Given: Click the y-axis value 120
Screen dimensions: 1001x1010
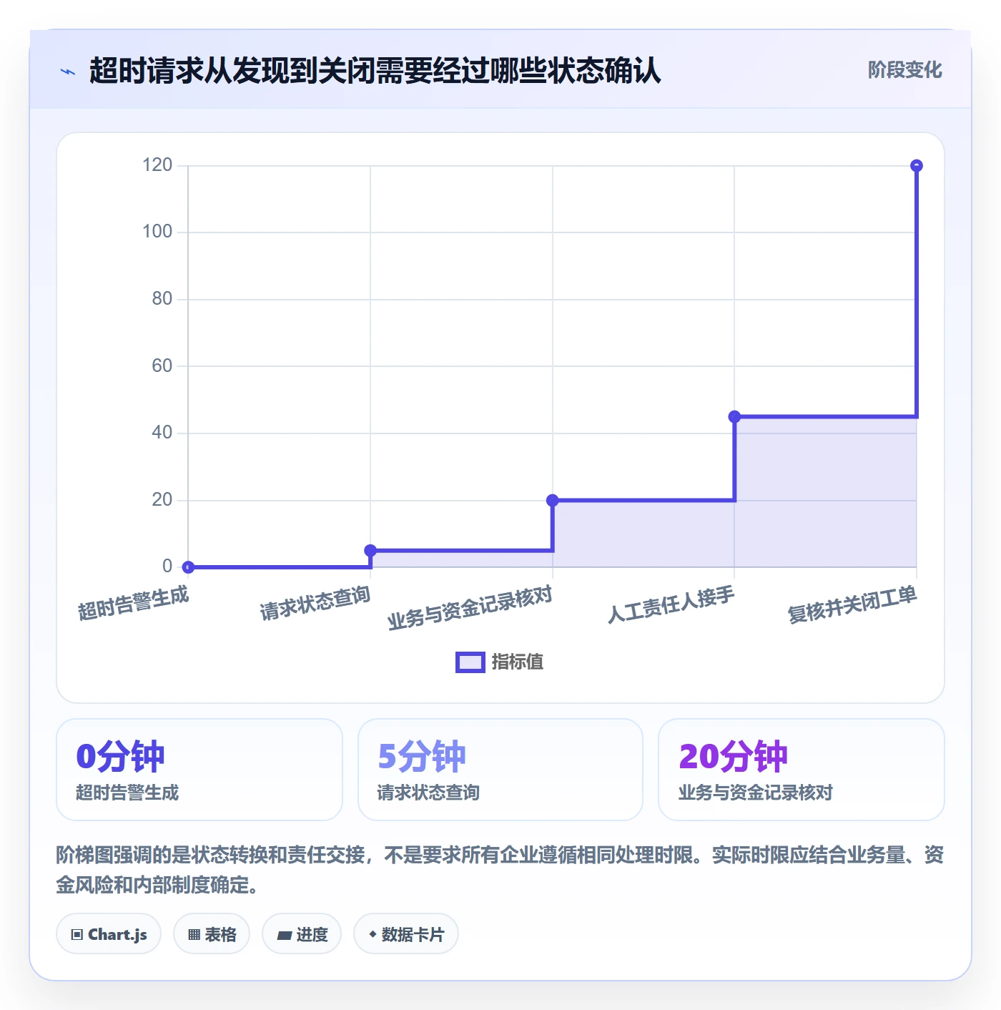Looking at the screenshot, I should (157, 165).
